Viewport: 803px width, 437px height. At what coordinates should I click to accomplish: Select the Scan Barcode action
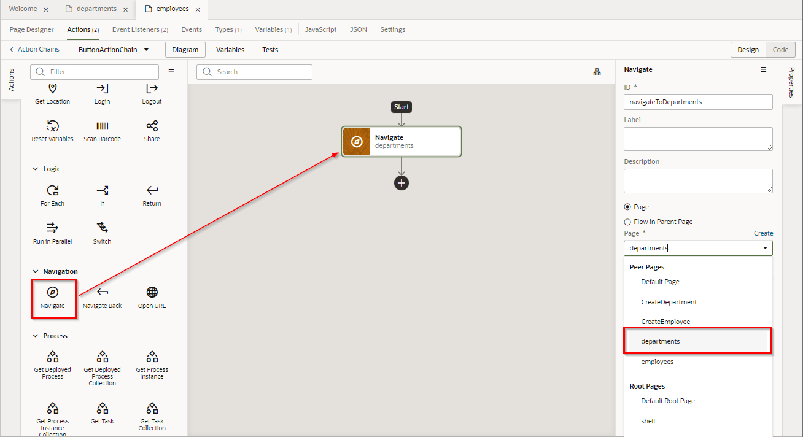[103, 126]
